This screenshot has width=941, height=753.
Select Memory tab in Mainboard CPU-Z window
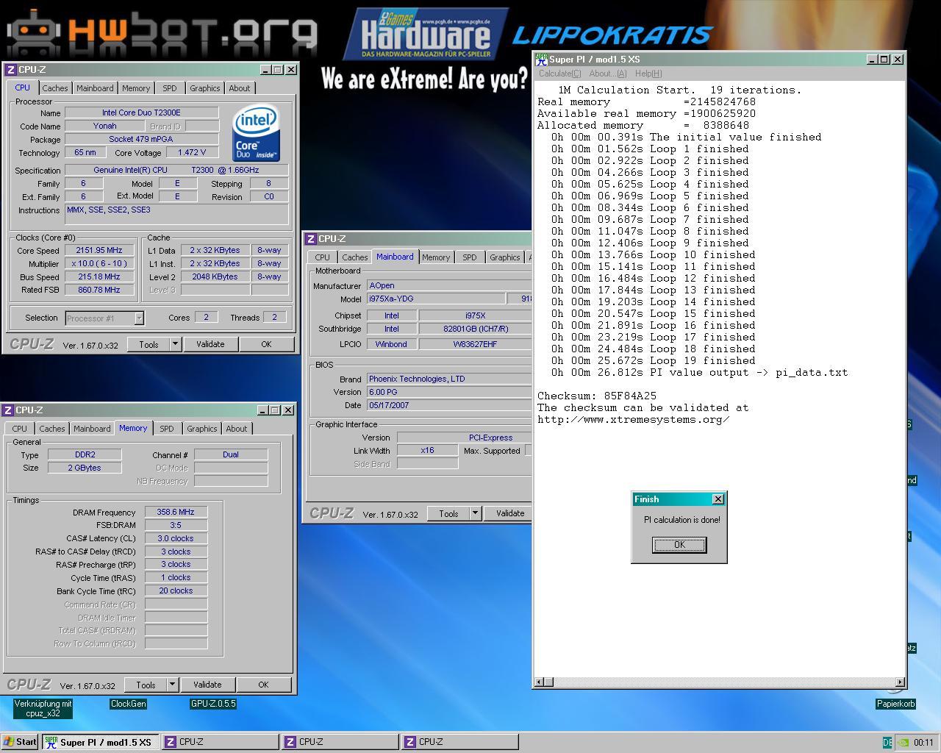[436, 257]
